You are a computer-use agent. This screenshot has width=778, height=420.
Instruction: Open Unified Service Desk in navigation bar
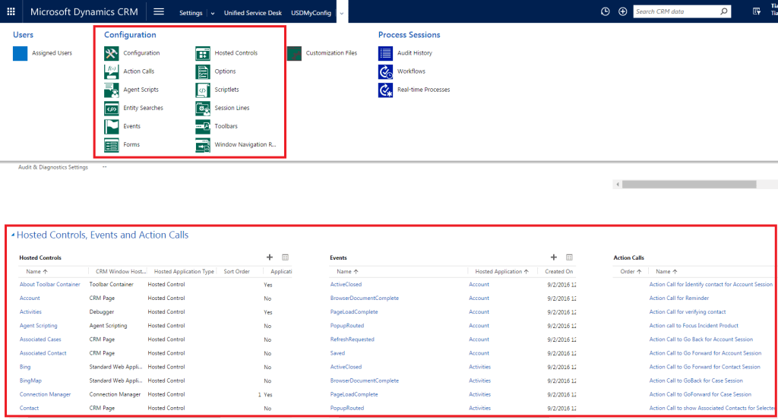coord(252,13)
